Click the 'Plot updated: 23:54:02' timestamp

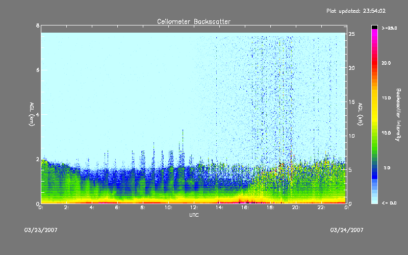click(356, 11)
